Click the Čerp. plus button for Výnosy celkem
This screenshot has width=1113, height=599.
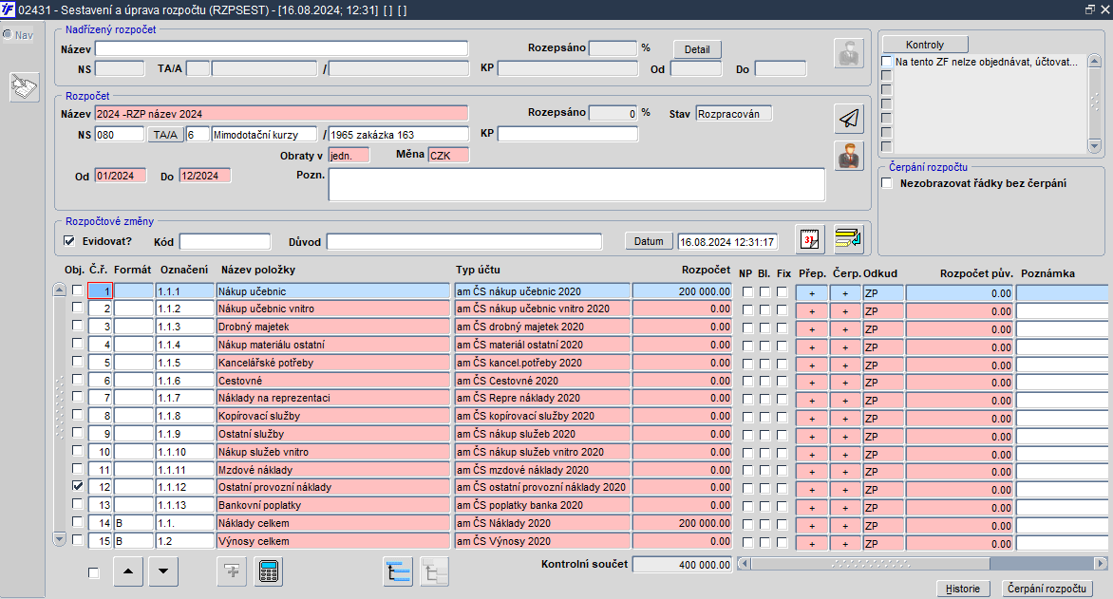tap(844, 543)
